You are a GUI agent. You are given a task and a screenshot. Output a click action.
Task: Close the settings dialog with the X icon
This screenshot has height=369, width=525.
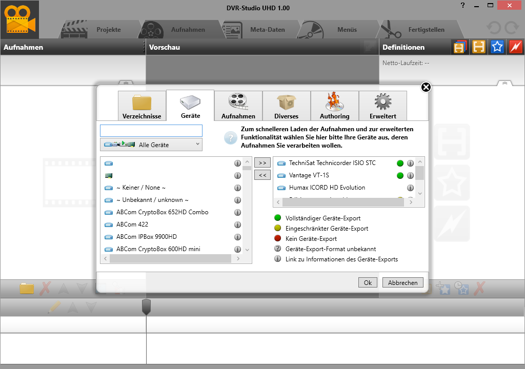point(426,88)
